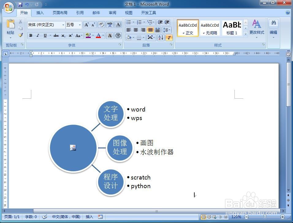Sort text with the A-Z icon
This screenshot has width=293, height=223.
(x=161, y=38)
